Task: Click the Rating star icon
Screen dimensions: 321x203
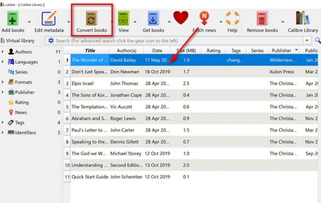Action: 11,102
